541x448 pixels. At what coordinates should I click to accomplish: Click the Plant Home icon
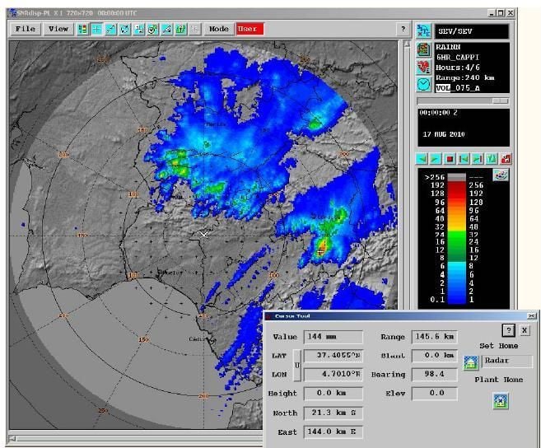click(x=501, y=401)
